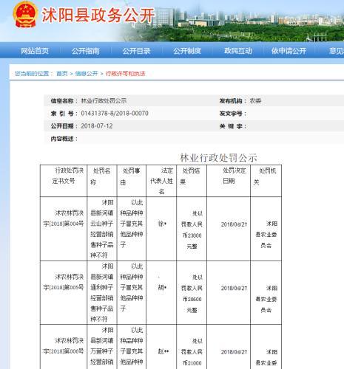Select the 行政处罚决定书文号 column header
The height and width of the screenshot is (369, 344).
[64, 181]
